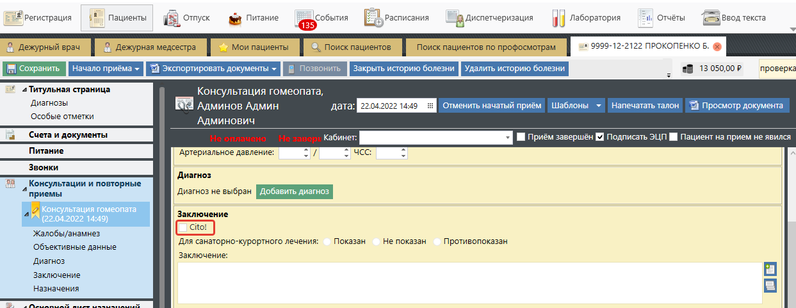Close the ПРОКОПЕНКО patient tab
Image resolution: width=796 pixels, height=308 pixels.
coord(717,47)
